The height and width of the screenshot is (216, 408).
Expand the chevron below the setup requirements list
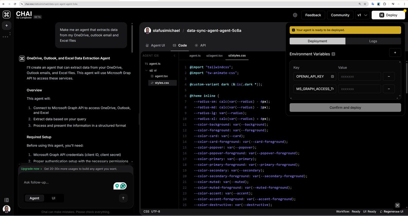coord(132,161)
